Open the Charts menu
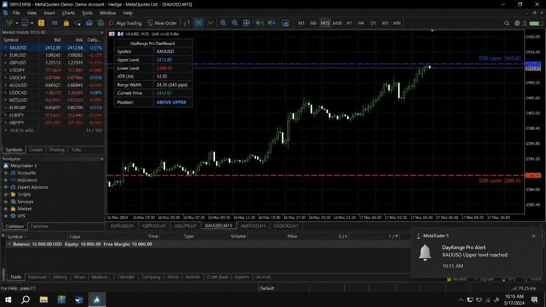Image resolution: width=546 pixels, height=307 pixels. (x=68, y=13)
